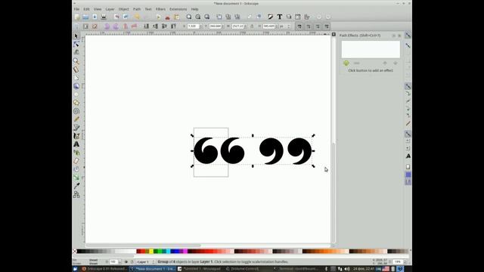Click the Flip horizontal icon
Image resolution: width=484 pixels, height=272 pixels.
(126, 26)
